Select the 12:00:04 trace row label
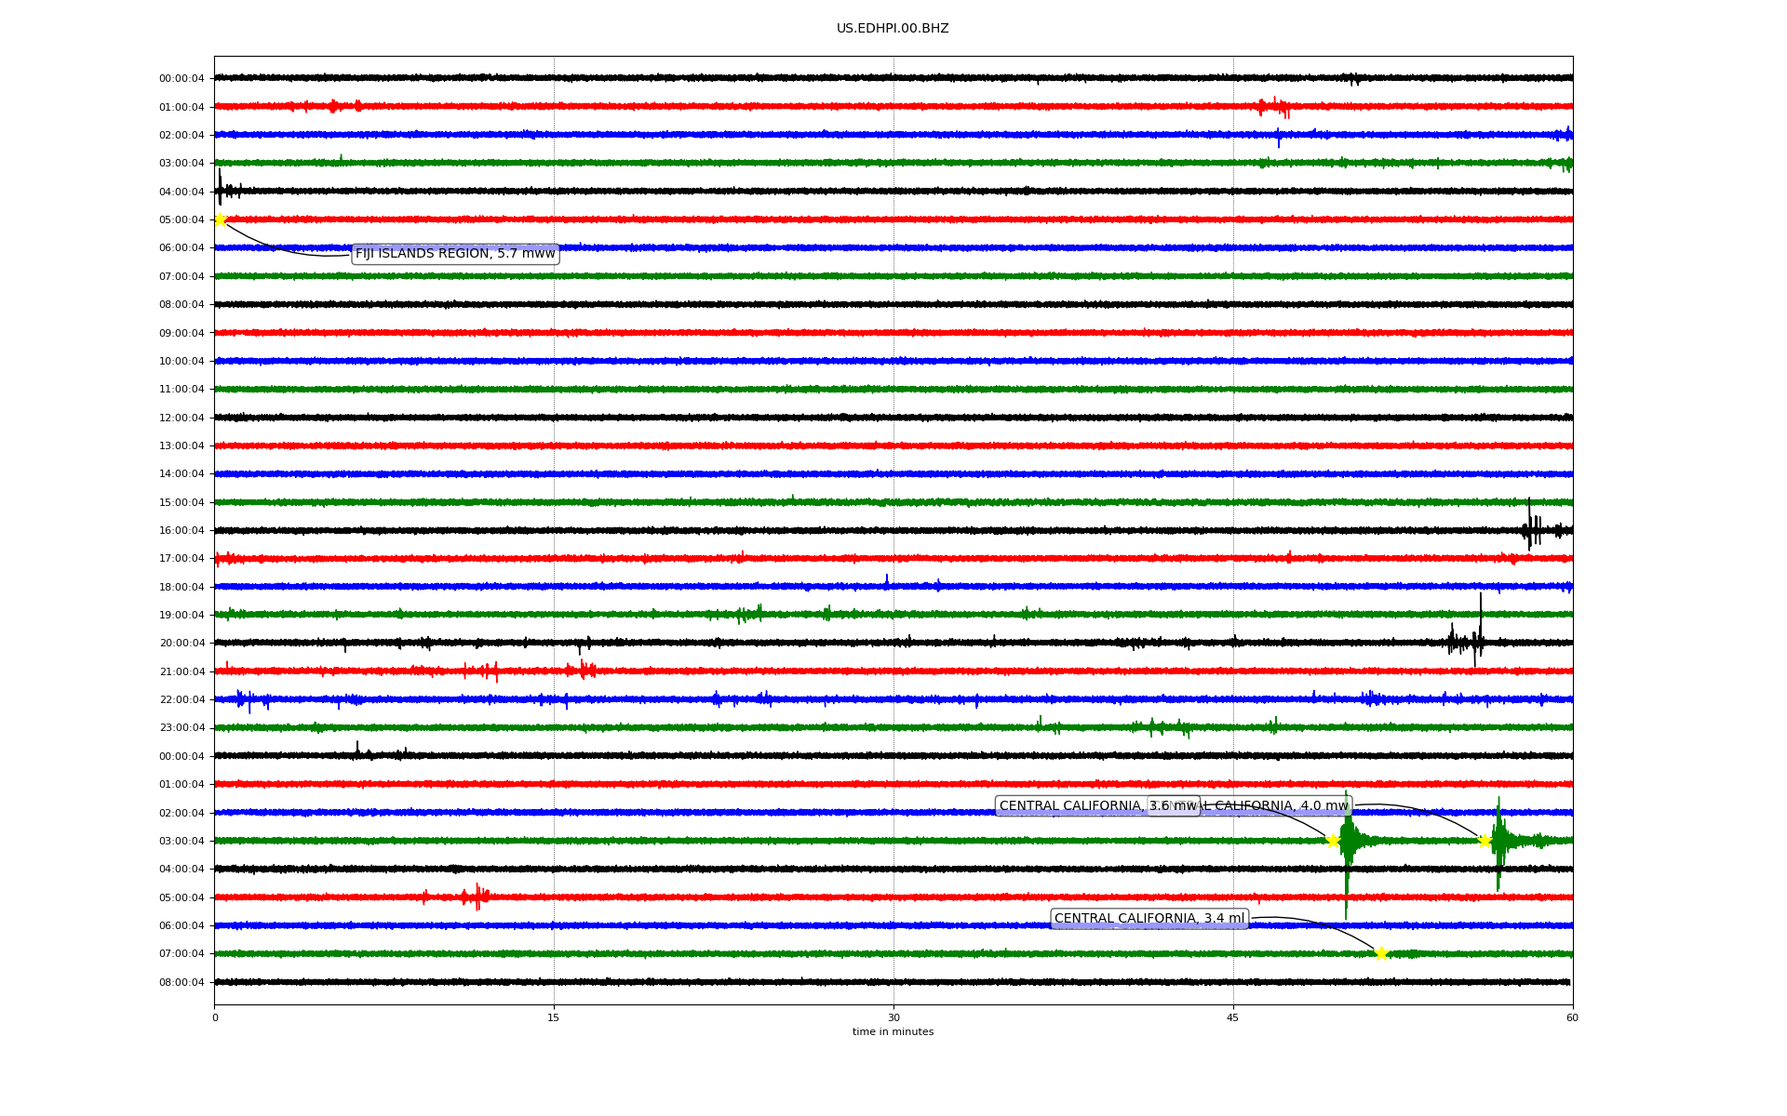 181,418
